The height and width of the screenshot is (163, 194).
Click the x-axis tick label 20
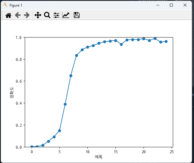144,152
